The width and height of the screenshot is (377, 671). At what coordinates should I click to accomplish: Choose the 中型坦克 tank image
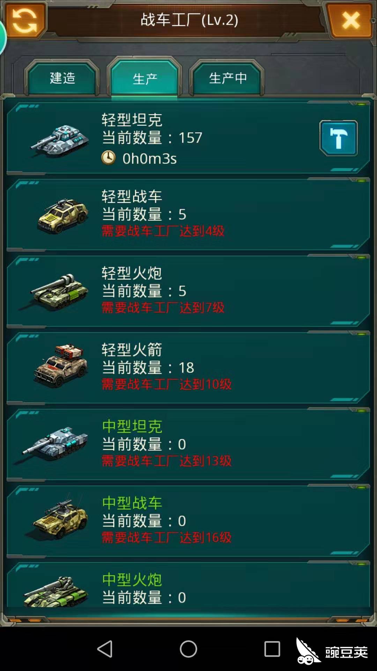click(54, 445)
